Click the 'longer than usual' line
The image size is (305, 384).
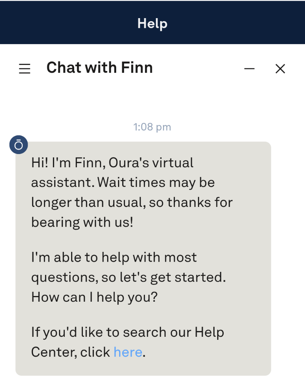[x=89, y=202]
